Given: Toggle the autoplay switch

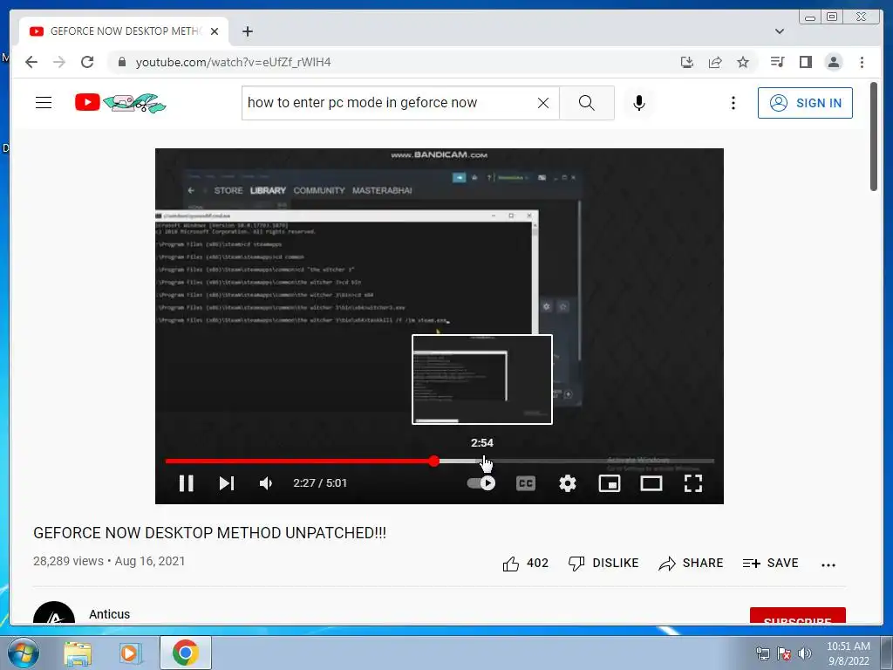Looking at the screenshot, I should [481, 483].
